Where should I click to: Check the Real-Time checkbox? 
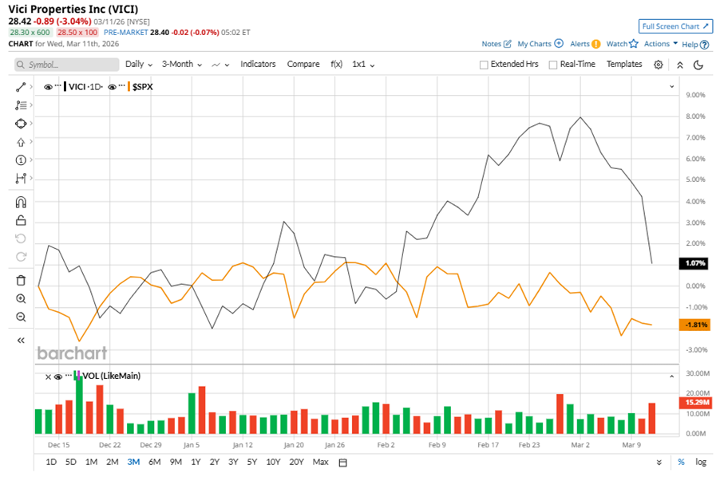pos(553,65)
